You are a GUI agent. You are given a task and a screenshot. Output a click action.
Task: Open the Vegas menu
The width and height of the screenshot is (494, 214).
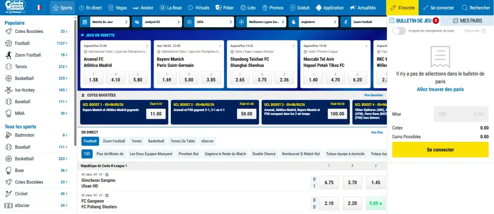(117, 8)
